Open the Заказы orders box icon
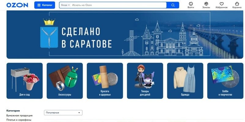The height and width of the screenshot is (122, 245). (206, 5)
